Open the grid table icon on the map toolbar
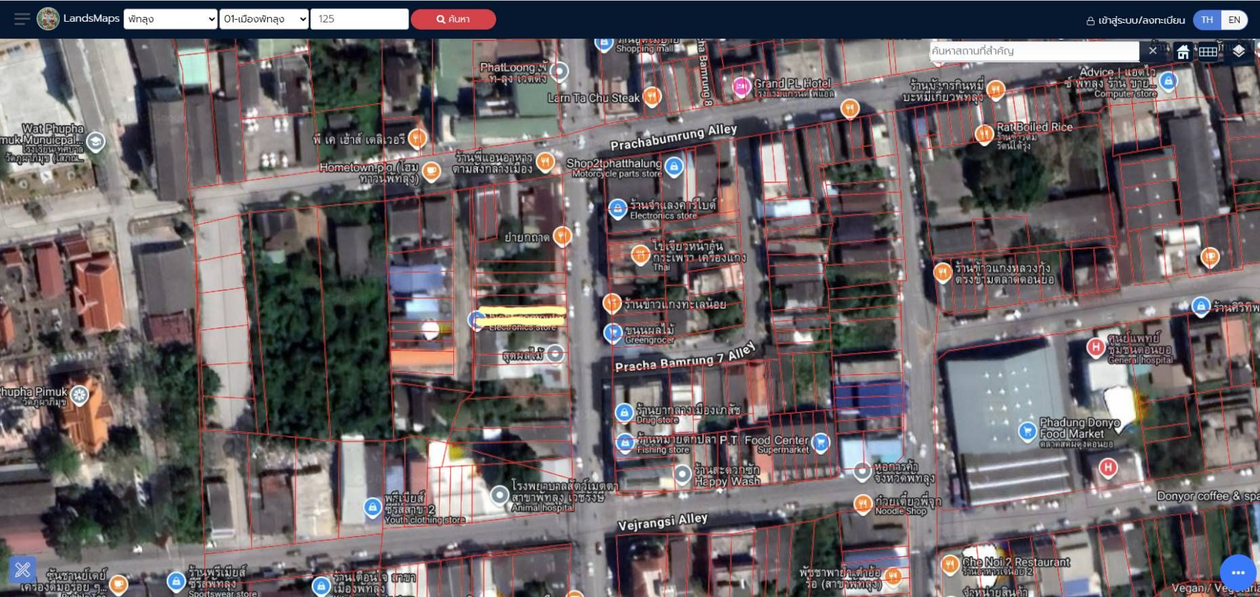The height and width of the screenshot is (597, 1260). point(1208,52)
